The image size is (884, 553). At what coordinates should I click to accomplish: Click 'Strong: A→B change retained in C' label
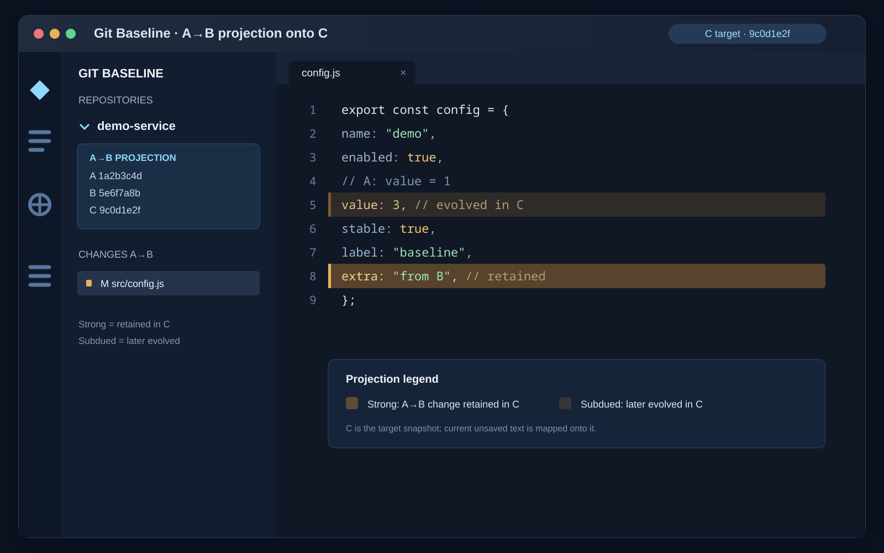pos(443,404)
